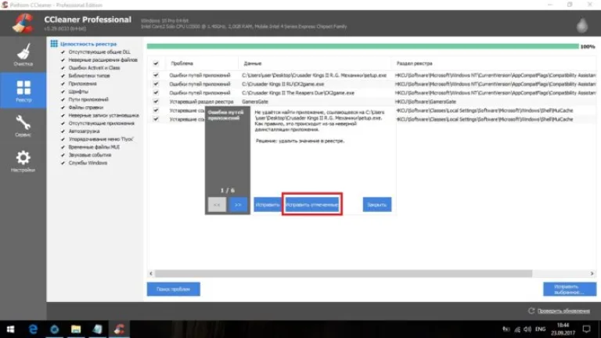Toggle Отсутствующие общие DLL check
This screenshot has width=601, height=338.
(x=63, y=52)
